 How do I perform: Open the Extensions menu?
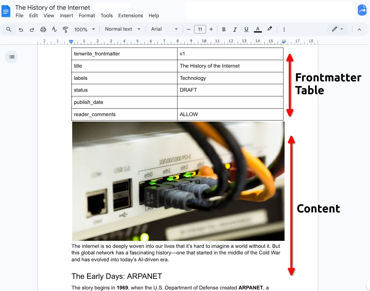130,15
